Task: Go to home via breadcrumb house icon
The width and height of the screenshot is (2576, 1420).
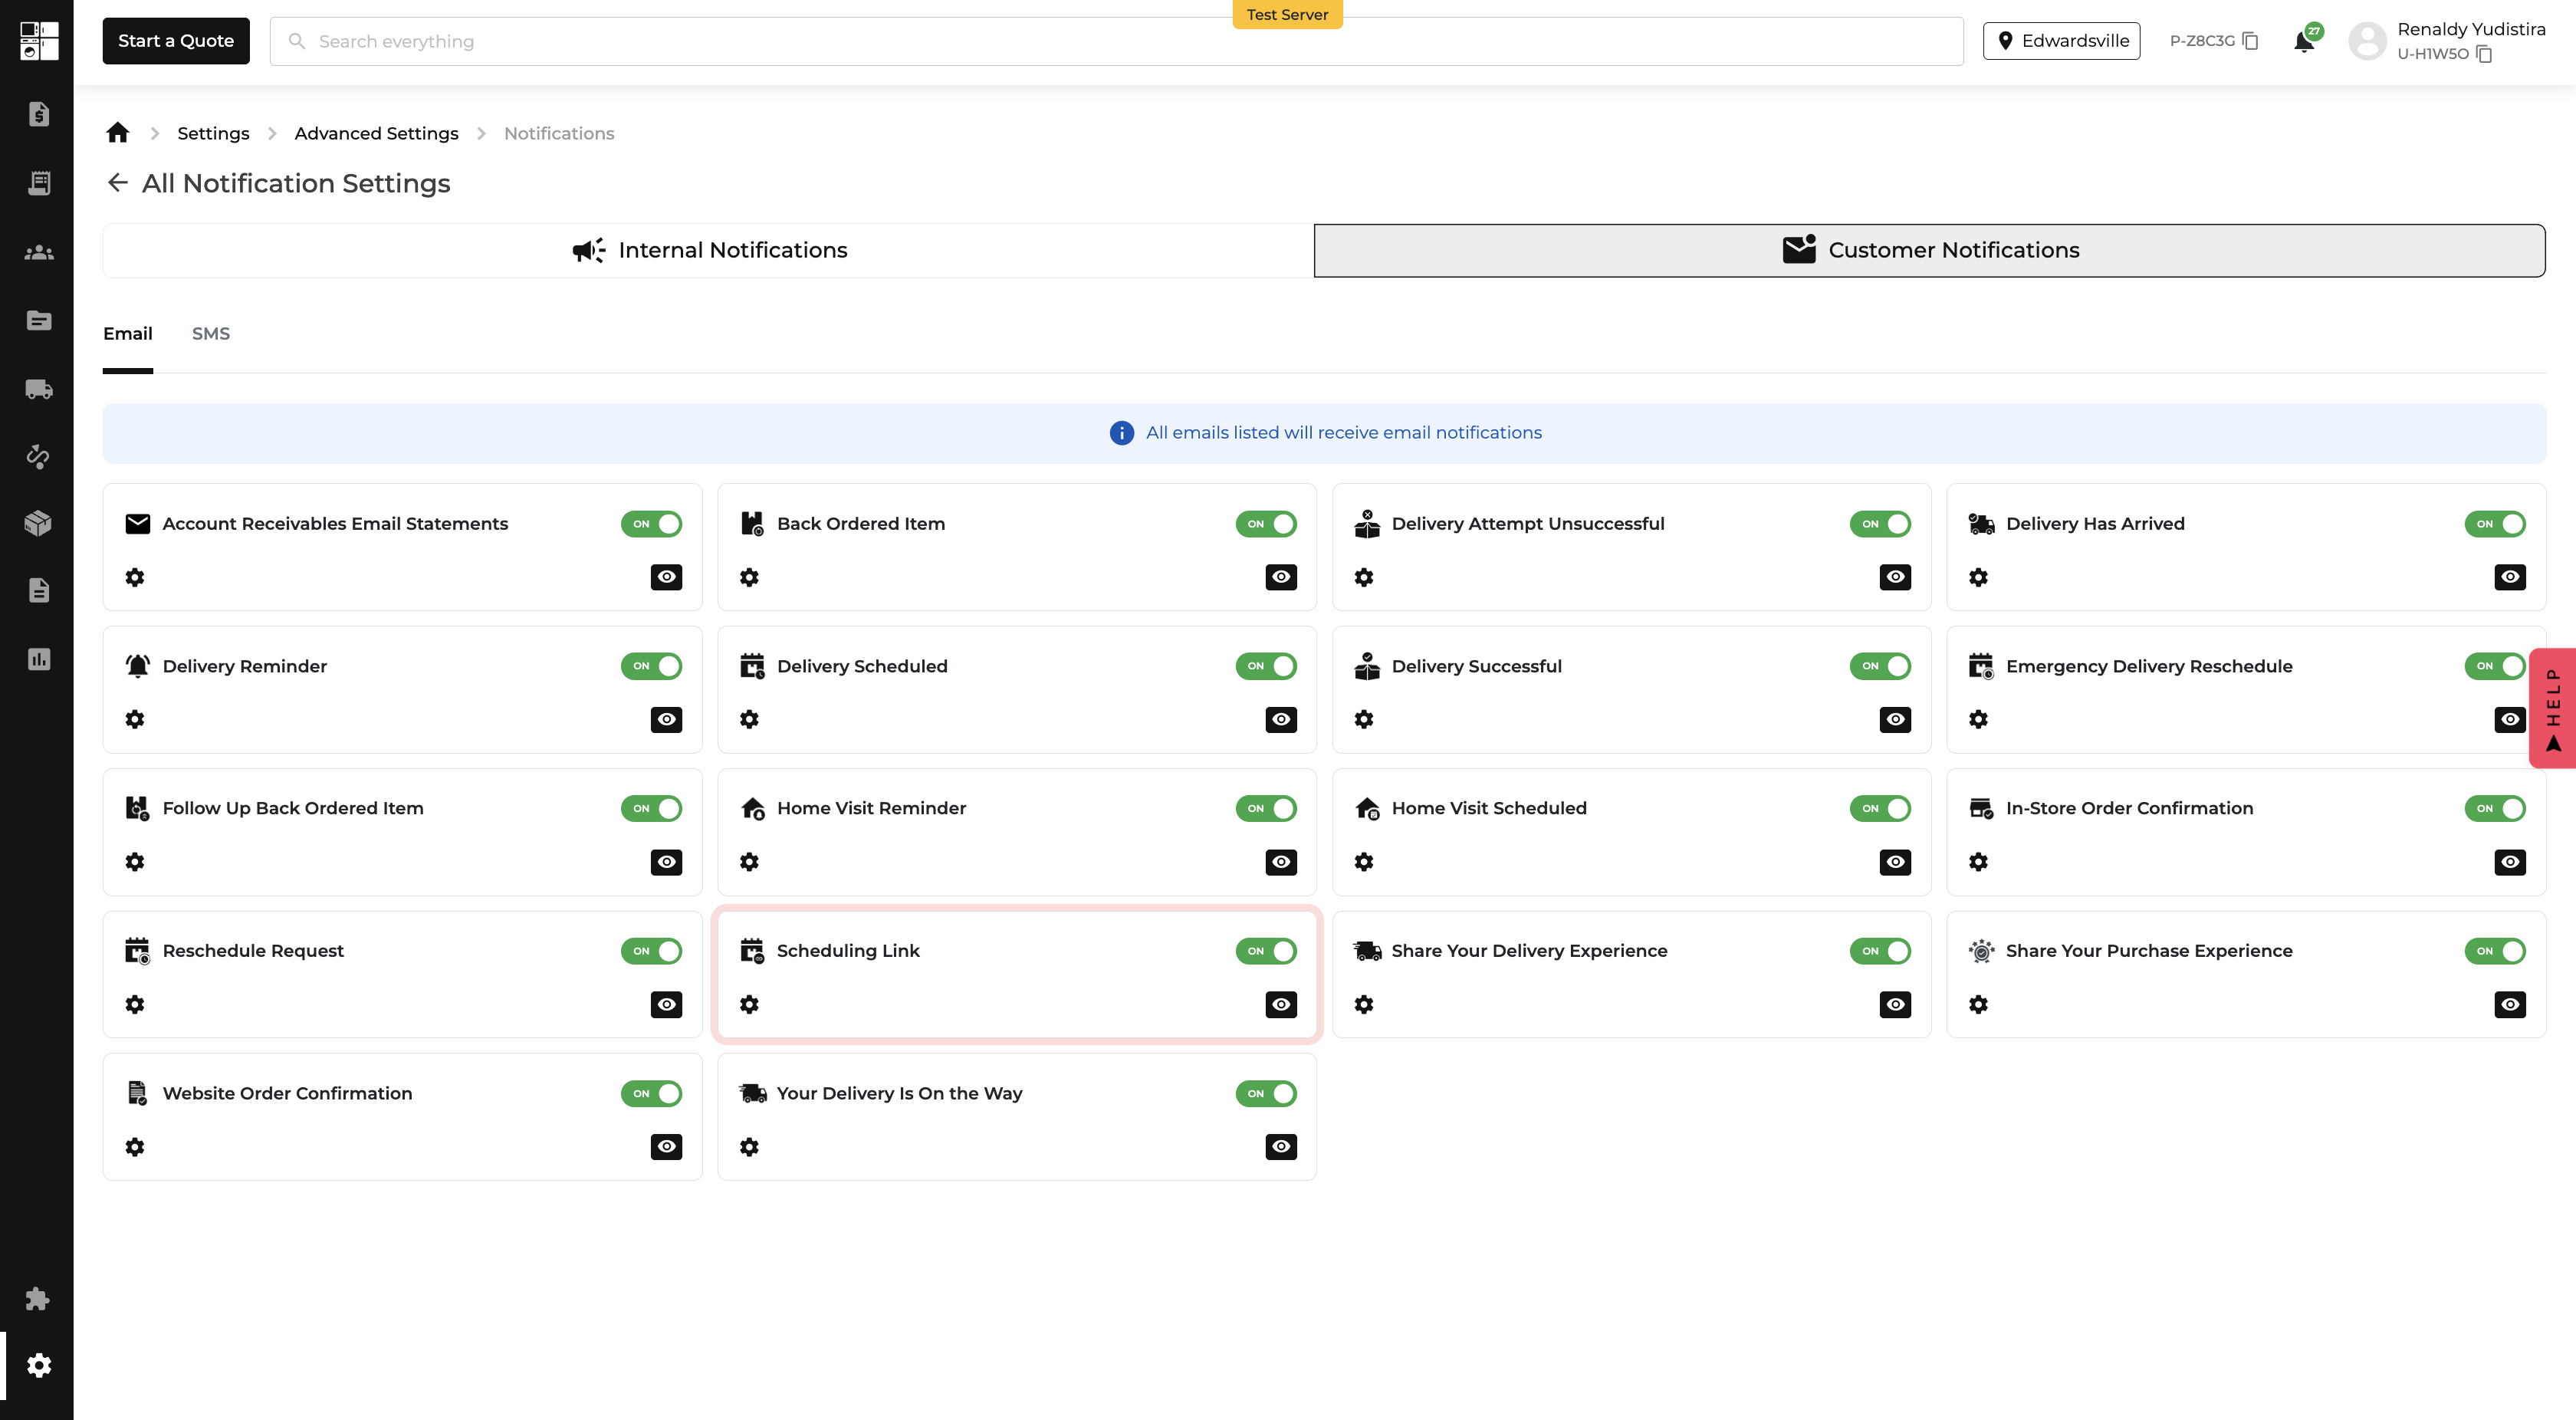Action: pos(118,132)
